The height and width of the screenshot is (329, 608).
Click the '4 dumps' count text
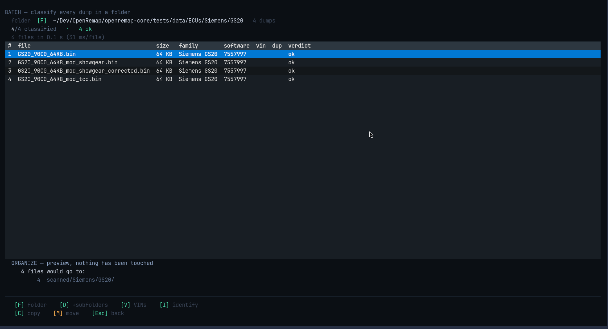tap(264, 21)
